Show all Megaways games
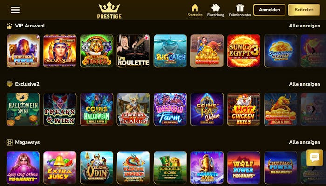The width and height of the screenshot is (326, 186). (x=305, y=142)
